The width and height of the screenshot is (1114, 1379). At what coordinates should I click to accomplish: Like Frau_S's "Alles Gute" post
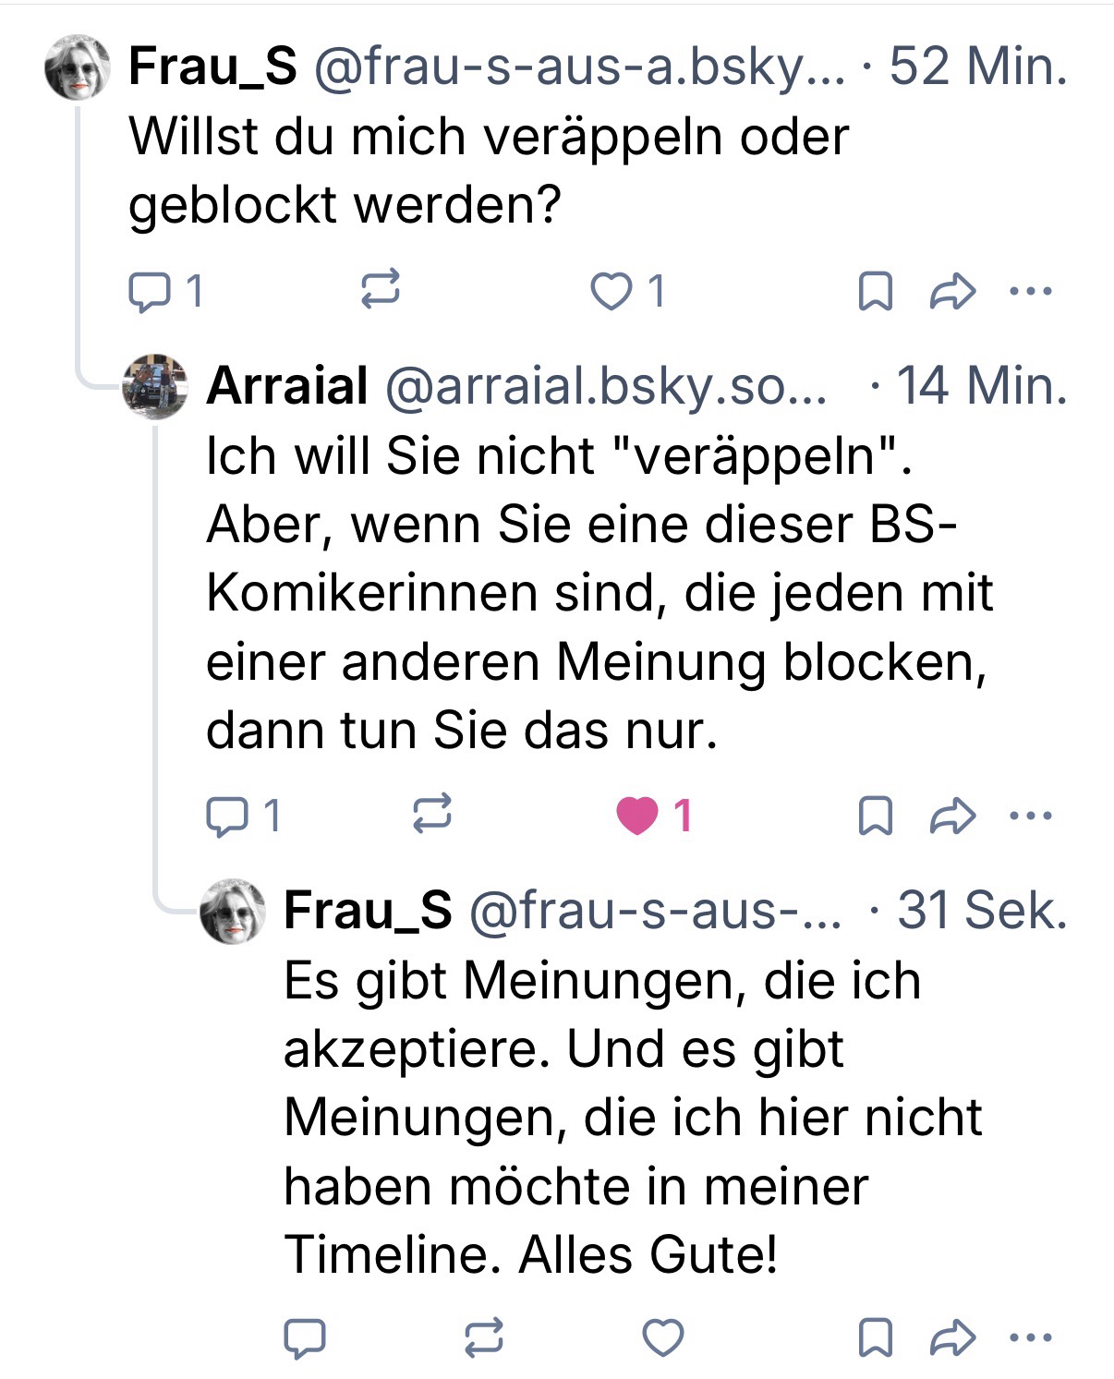tap(662, 1338)
